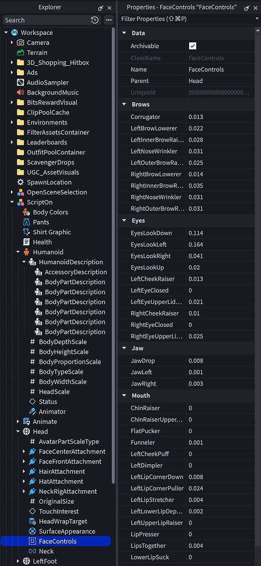Collapse the Workspace tree node
The image size is (261, 566).
coord(6,33)
